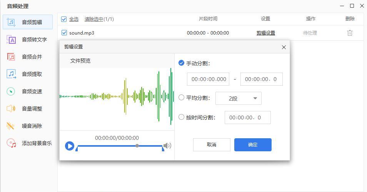The width and height of the screenshot is (367, 192).
Task: Click the 音频剪辑 crop icon in sidebar
Action: (x=11, y=22)
